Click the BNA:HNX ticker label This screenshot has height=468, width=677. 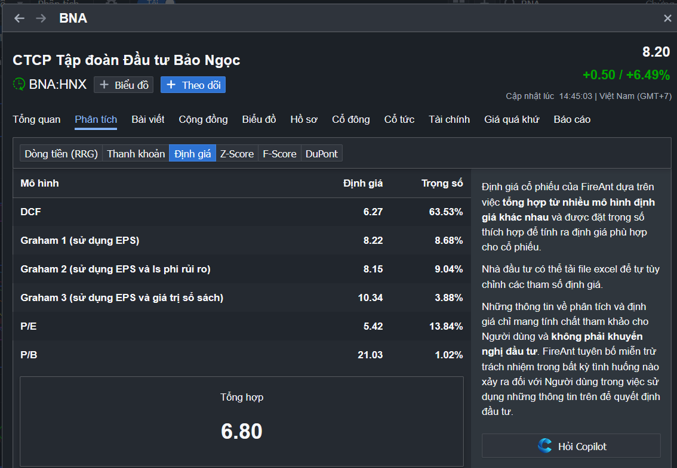58,84
